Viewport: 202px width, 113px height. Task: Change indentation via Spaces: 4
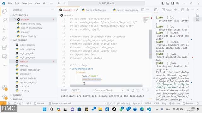click(138, 103)
